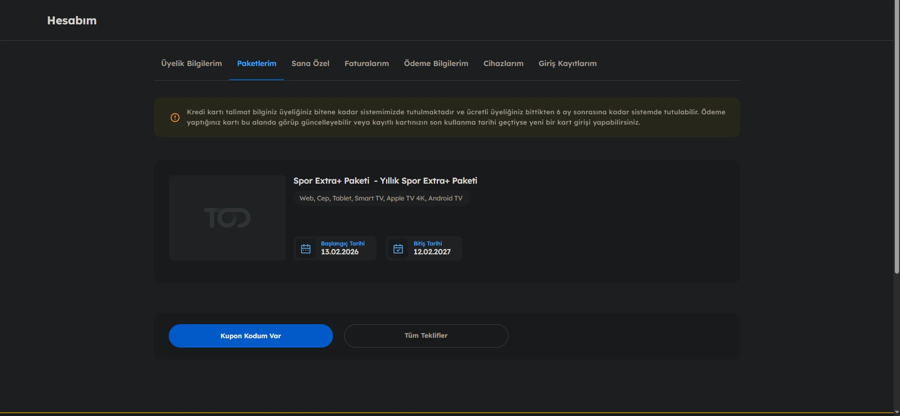The image size is (900, 416).
Task: Click the Hesabım page heading
Action: [x=72, y=21]
